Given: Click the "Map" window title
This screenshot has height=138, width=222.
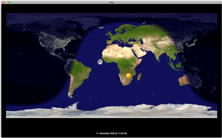Looking at the screenshot, I should [x=112, y=2].
